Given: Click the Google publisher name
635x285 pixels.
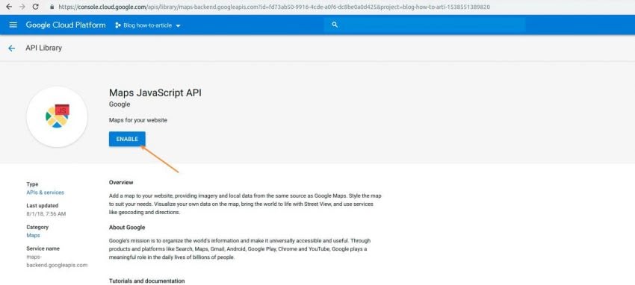Looking at the screenshot, I should click(x=120, y=104).
